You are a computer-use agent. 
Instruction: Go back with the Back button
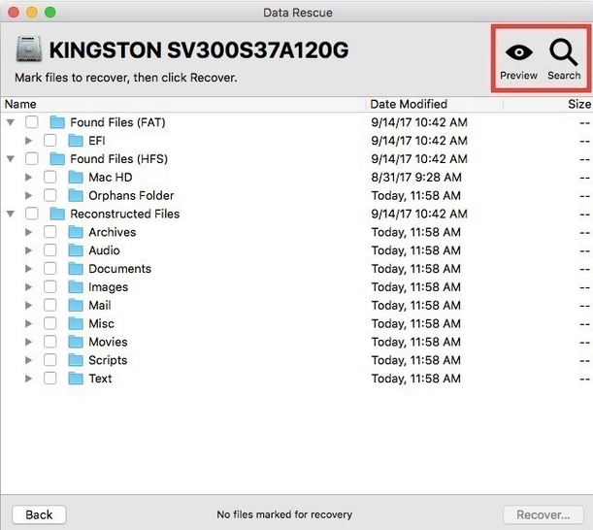pos(39,514)
